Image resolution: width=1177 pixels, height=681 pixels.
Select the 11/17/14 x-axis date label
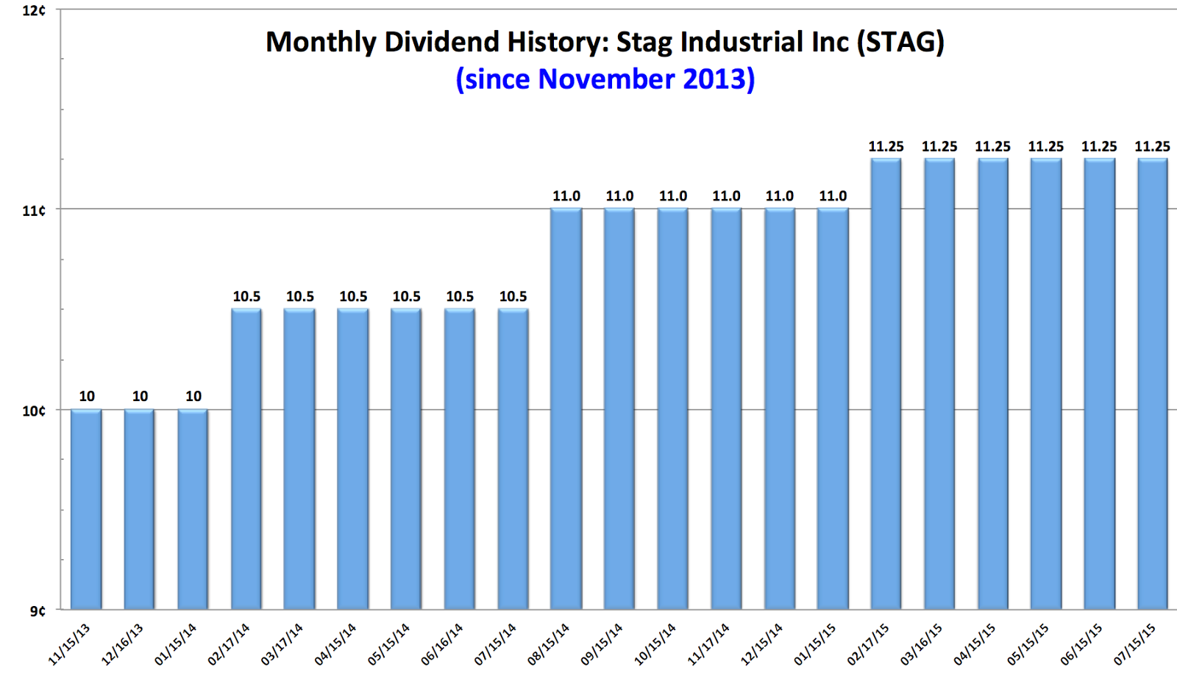tap(708, 644)
